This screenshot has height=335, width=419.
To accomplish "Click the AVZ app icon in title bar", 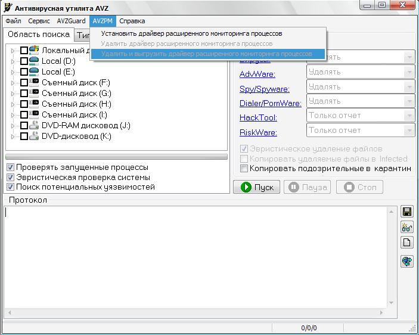I will pyautogui.click(x=8, y=7).
